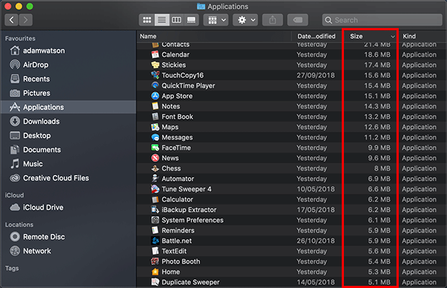Open the item grouping dropdown
The width and height of the screenshot is (447, 288).
point(216,20)
